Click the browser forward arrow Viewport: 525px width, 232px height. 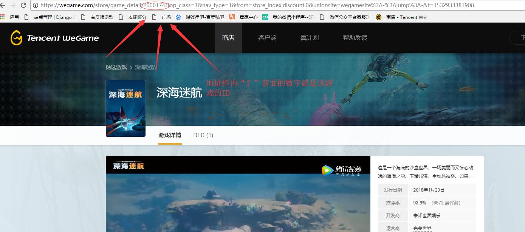12,5
